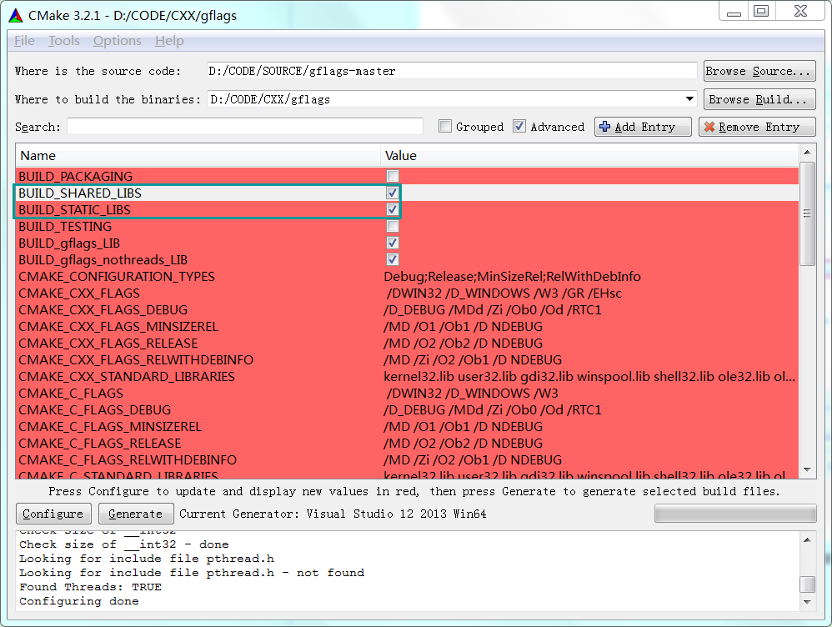Click the CMAKE_CXX_FLAGS_RELEASE value /MD /O2 /Ob2
The image size is (832, 627).
click(x=464, y=344)
